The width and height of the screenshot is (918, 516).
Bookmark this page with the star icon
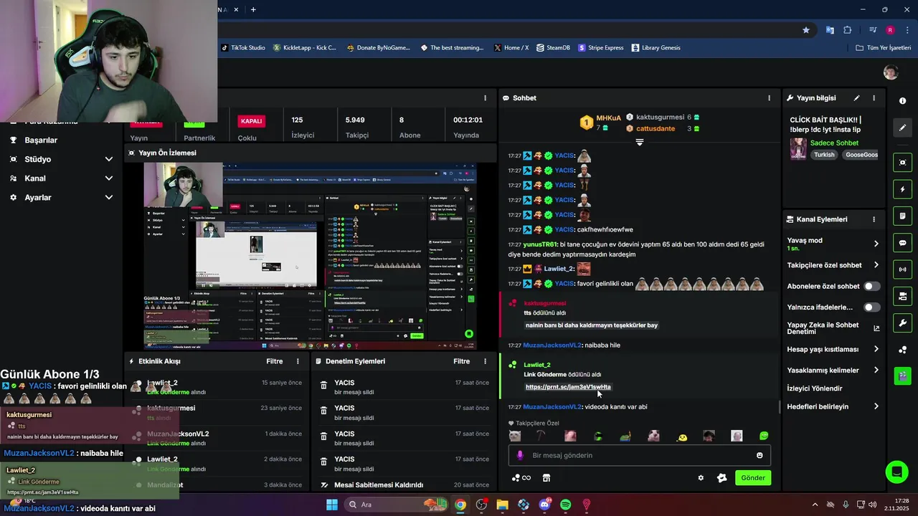[x=806, y=30]
